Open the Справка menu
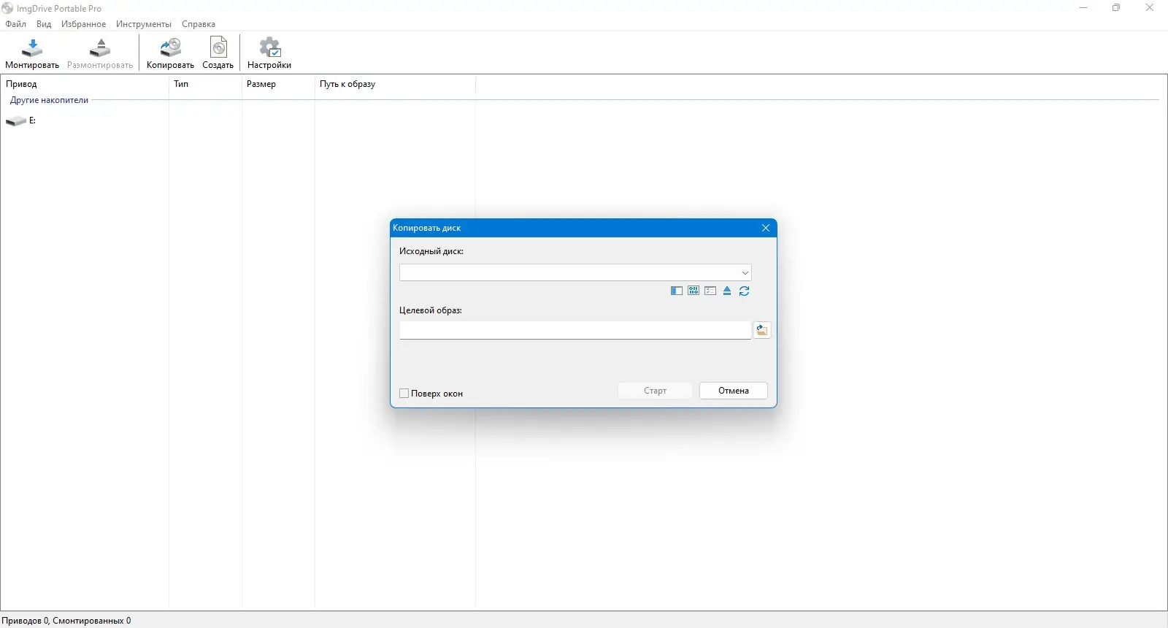Screen dimensions: 1168x628 (199, 24)
